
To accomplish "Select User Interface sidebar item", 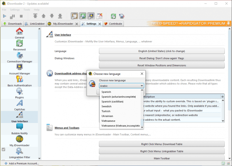I will coord(19,117).
